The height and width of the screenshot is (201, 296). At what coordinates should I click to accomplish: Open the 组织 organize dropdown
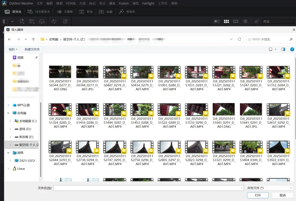[13, 49]
